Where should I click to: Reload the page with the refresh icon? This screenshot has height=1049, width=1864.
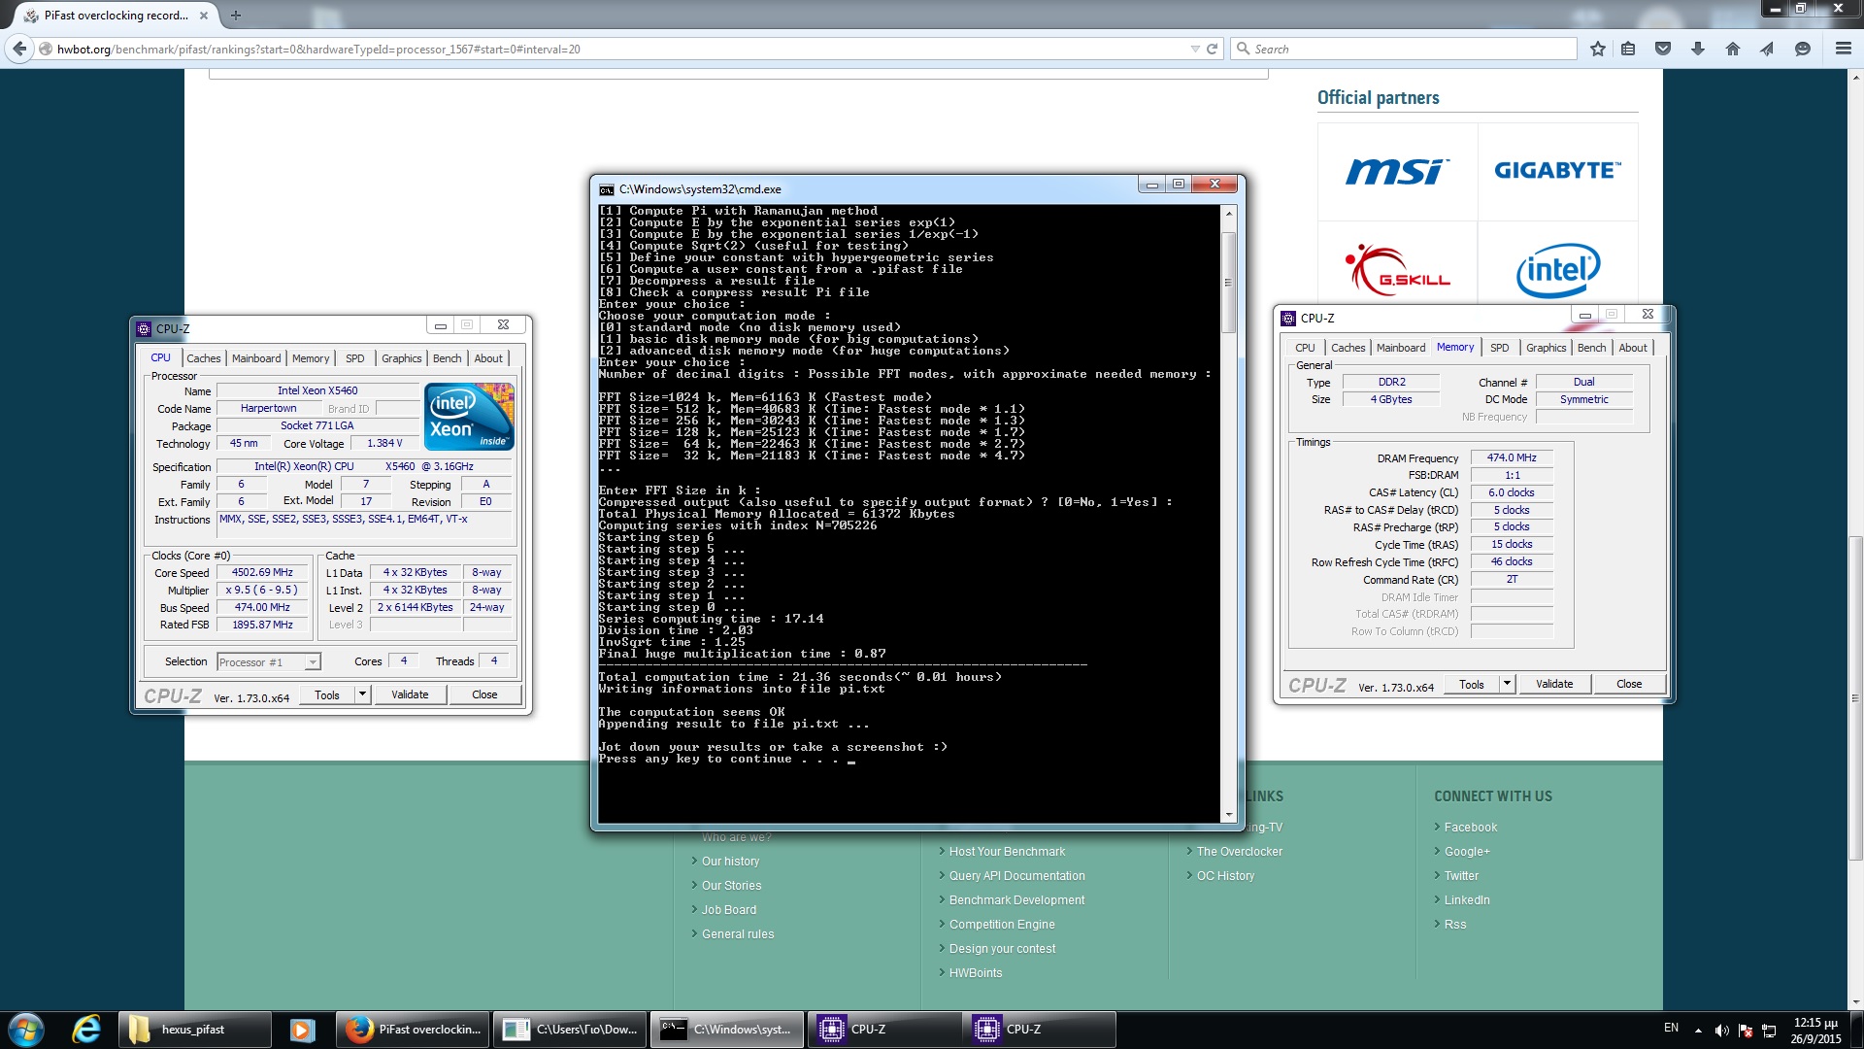[x=1212, y=49]
